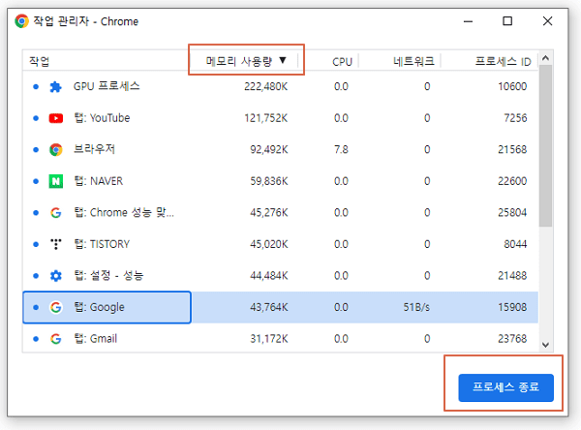Click the 121,752K memory value
Image resolution: width=581 pixels, height=430 pixels.
point(265,118)
